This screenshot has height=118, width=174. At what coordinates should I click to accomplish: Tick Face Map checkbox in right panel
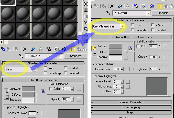coord(133,30)
